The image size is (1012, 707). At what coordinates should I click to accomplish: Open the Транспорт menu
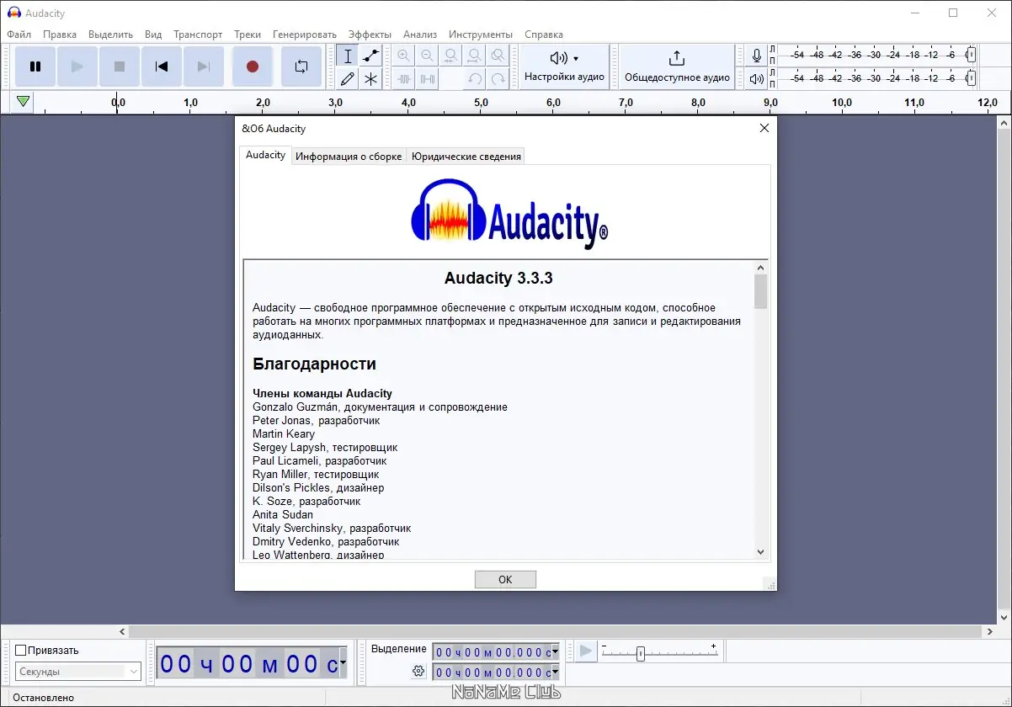(198, 35)
